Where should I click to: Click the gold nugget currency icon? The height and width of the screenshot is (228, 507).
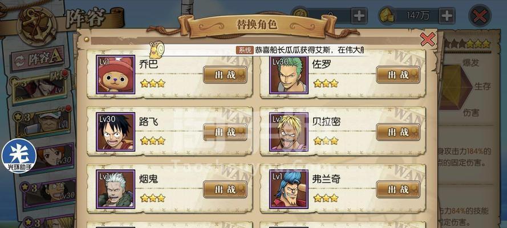pyautogui.click(x=387, y=15)
